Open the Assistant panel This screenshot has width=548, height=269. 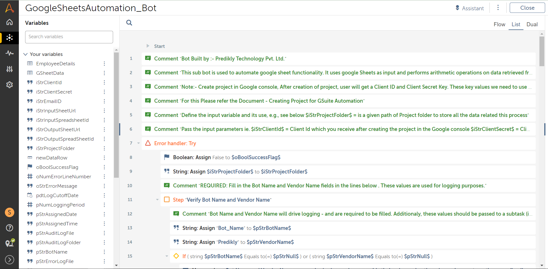(469, 8)
